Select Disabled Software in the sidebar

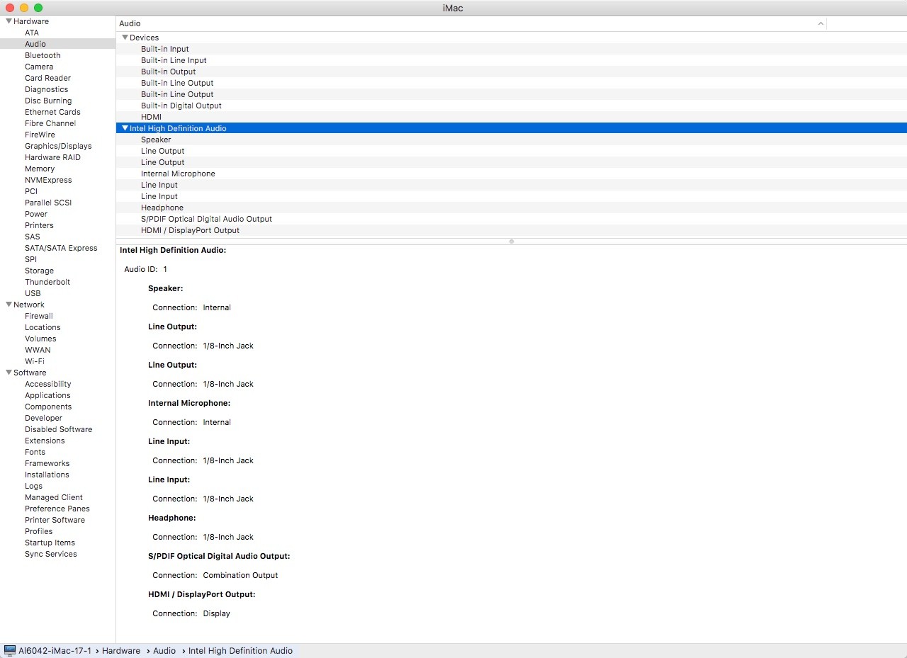(x=58, y=429)
